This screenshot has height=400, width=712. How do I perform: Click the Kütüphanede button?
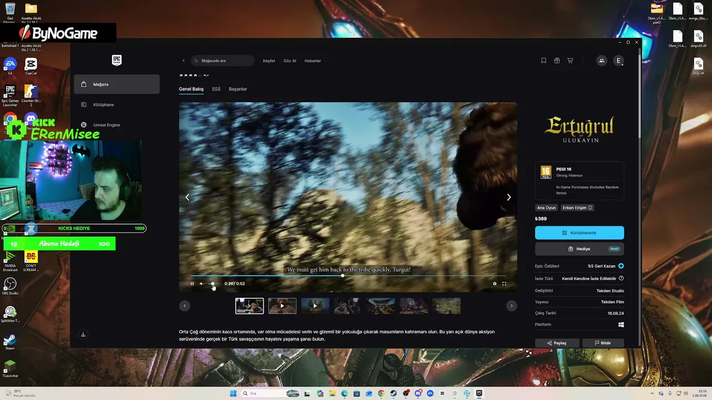[x=580, y=233]
